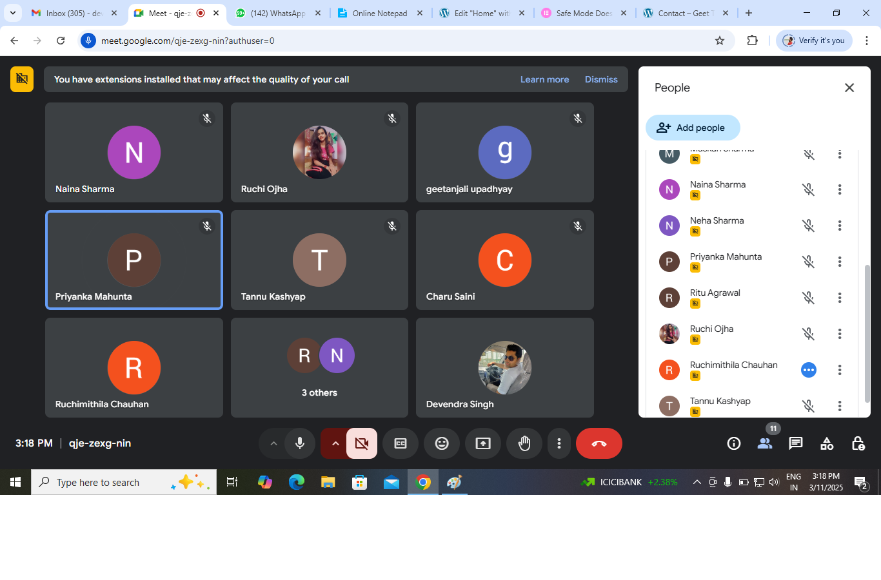Open Microsoft Edge from the taskbar
The image size is (881, 580).
point(297,482)
